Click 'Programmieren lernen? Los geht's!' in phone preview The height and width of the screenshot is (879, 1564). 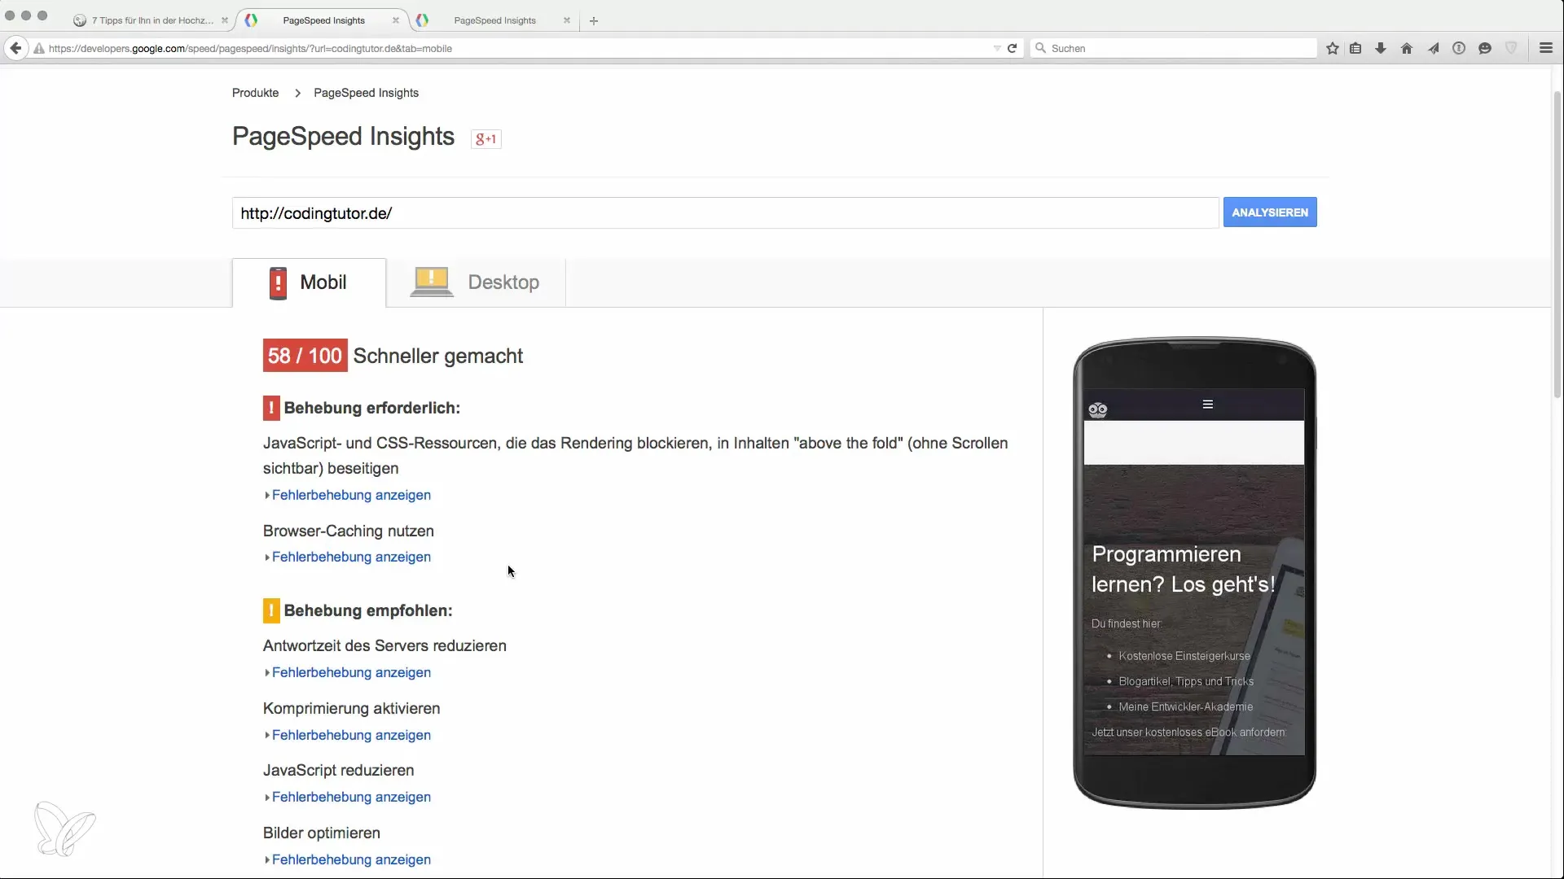[1183, 569]
